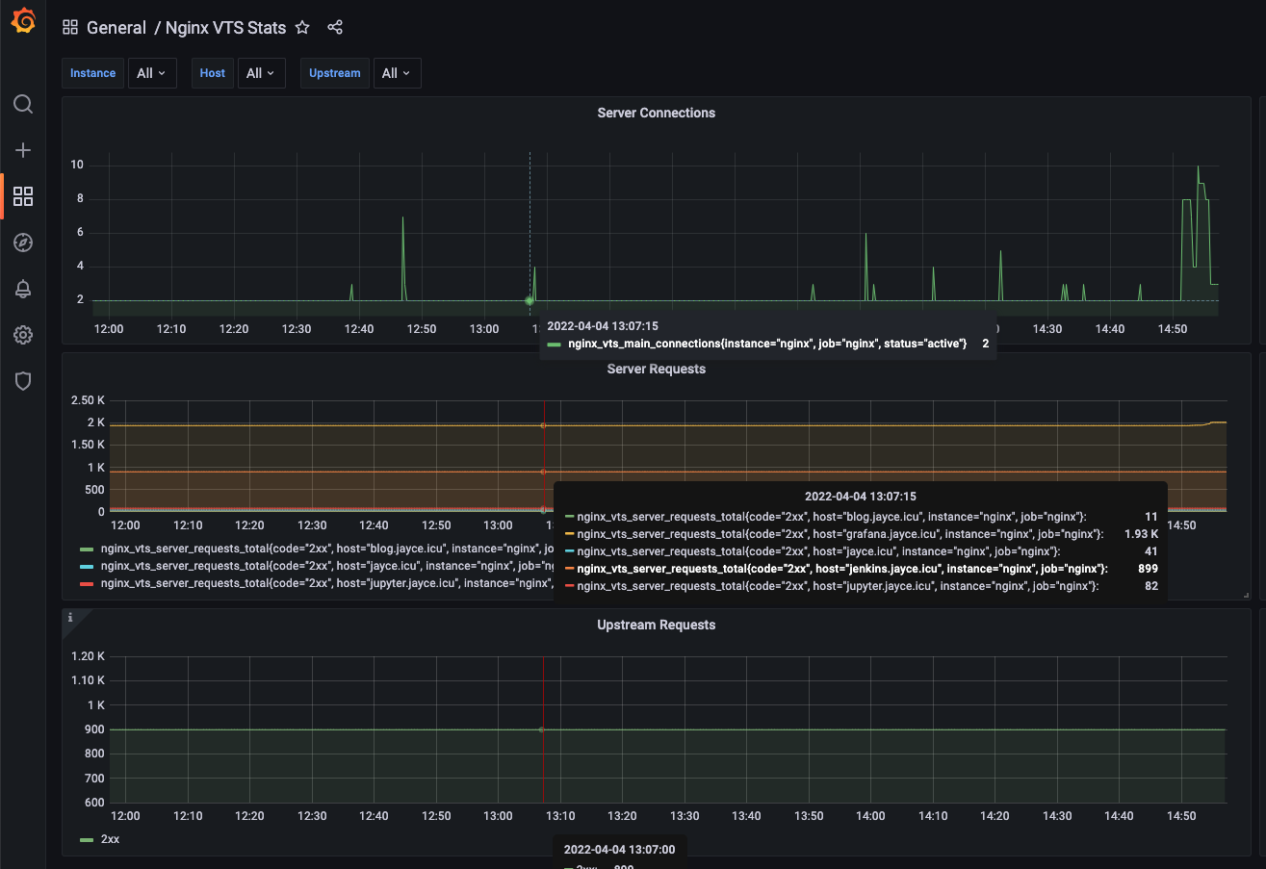Open the Server Connections panel title menu
1266x869 pixels.
[x=657, y=113]
